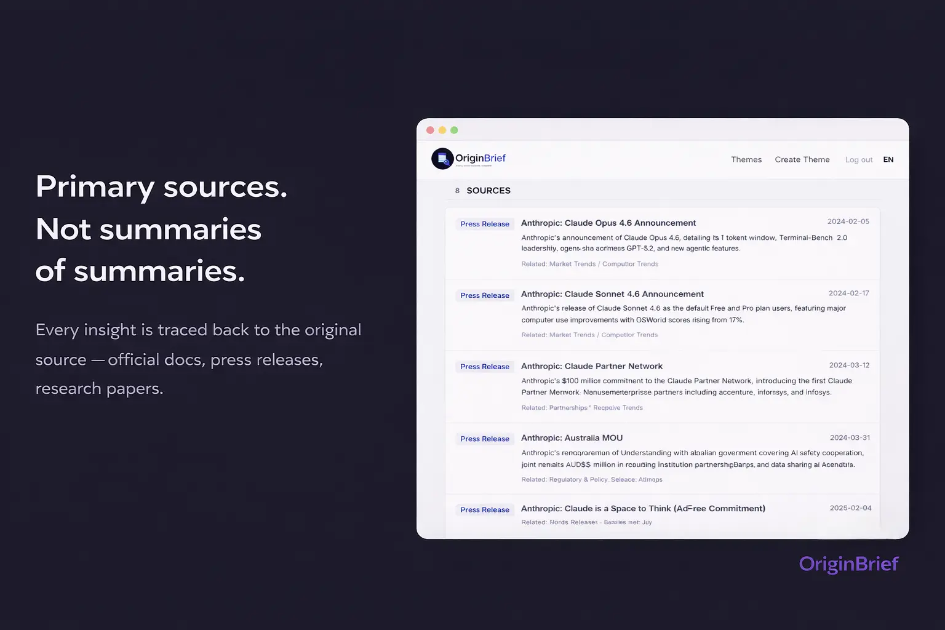Click Press Release tag on Space to Think row
Screen dimensions: 945x630
point(485,509)
